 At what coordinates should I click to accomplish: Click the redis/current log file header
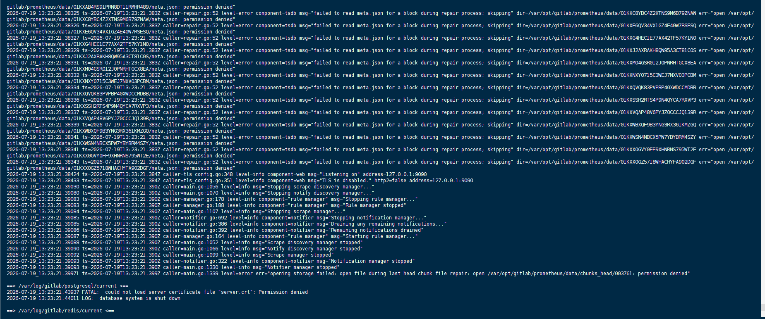[60, 311]
